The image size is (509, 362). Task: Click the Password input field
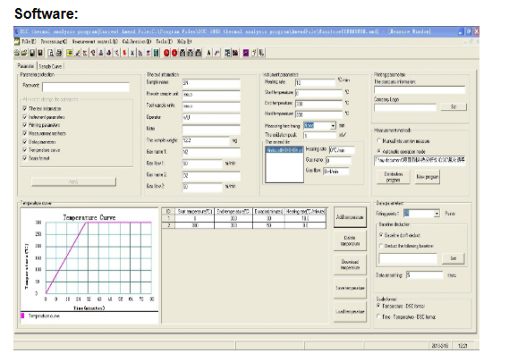tap(86, 88)
